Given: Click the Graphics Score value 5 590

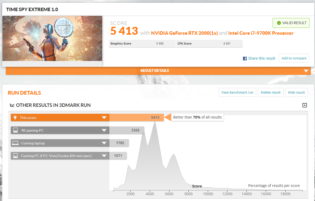Looking at the screenshot, I should pos(160,43).
